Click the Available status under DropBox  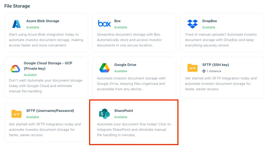pyautogui.click(x=209, y=27)
